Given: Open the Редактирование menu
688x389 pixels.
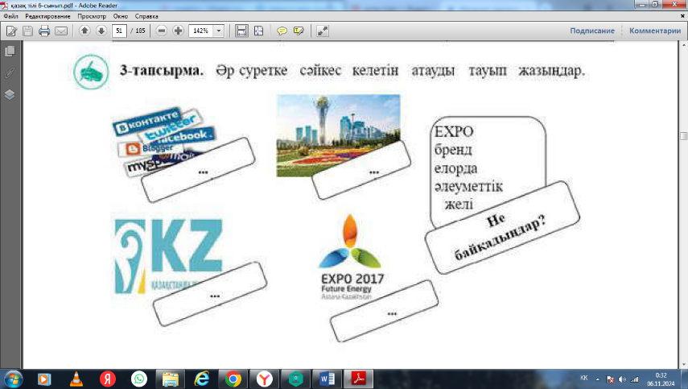Looking at the screenshot, I should (47, 16).
